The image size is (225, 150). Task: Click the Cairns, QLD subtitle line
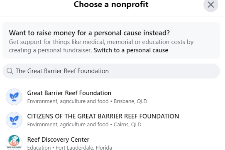pyautogui.click(x=84, y=125)
